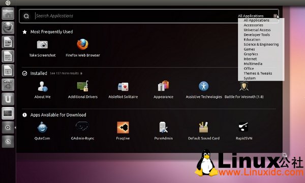Select the GAdmin-Rsync download app

click(x=82, y=126)
